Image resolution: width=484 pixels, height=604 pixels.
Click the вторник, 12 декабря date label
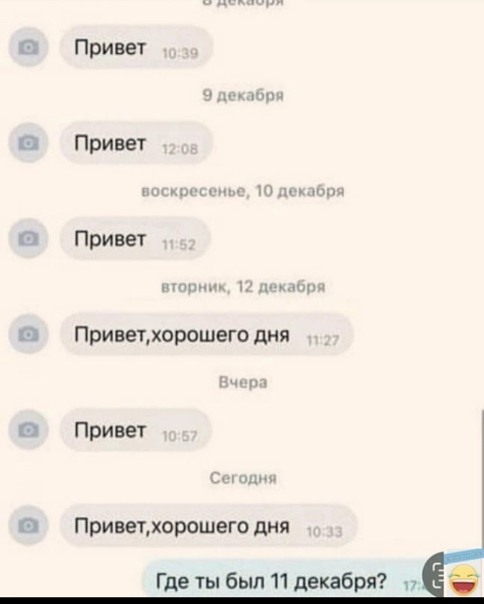click(243, 287)
